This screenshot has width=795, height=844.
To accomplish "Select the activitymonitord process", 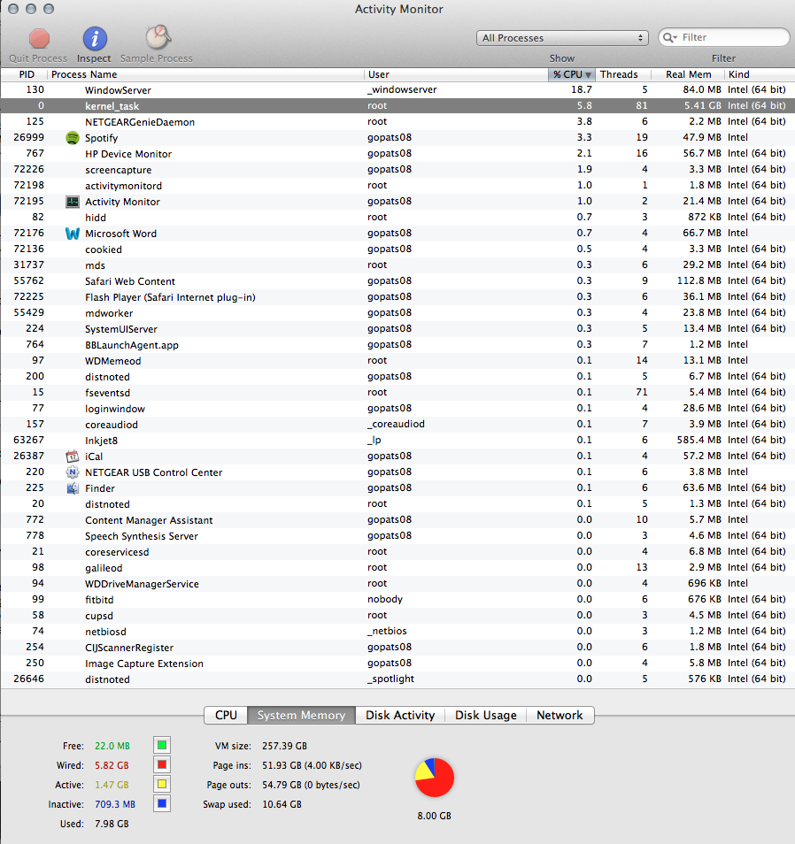I will [397, 185].
